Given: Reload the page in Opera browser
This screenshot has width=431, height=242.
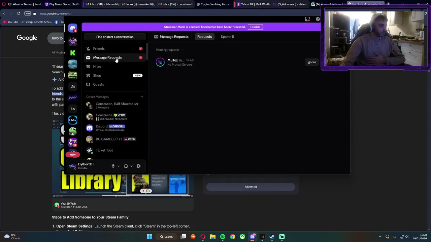Looking at the screenshot, I should tap(19, 13).
